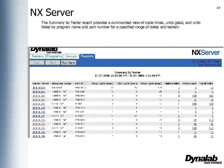Click the Run Report button
This screenshot has height=168, width=224.
click(69, 63)
